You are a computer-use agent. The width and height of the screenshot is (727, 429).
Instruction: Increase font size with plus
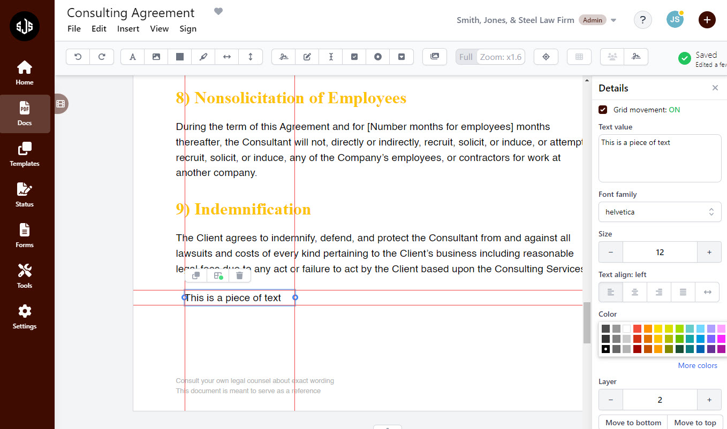tap(709, 252)
